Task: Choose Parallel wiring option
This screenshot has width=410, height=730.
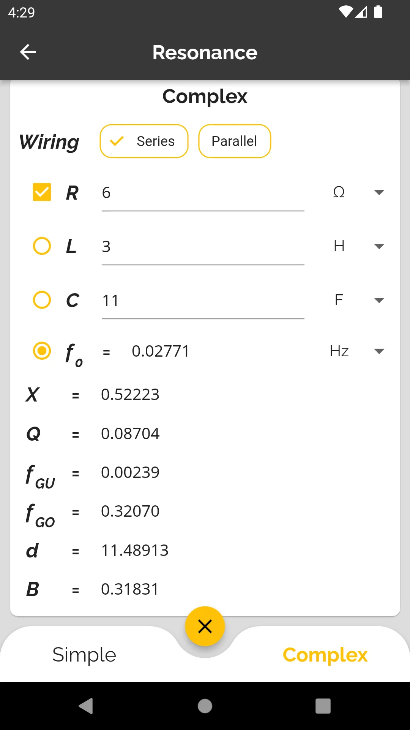Action: [235, 141]
